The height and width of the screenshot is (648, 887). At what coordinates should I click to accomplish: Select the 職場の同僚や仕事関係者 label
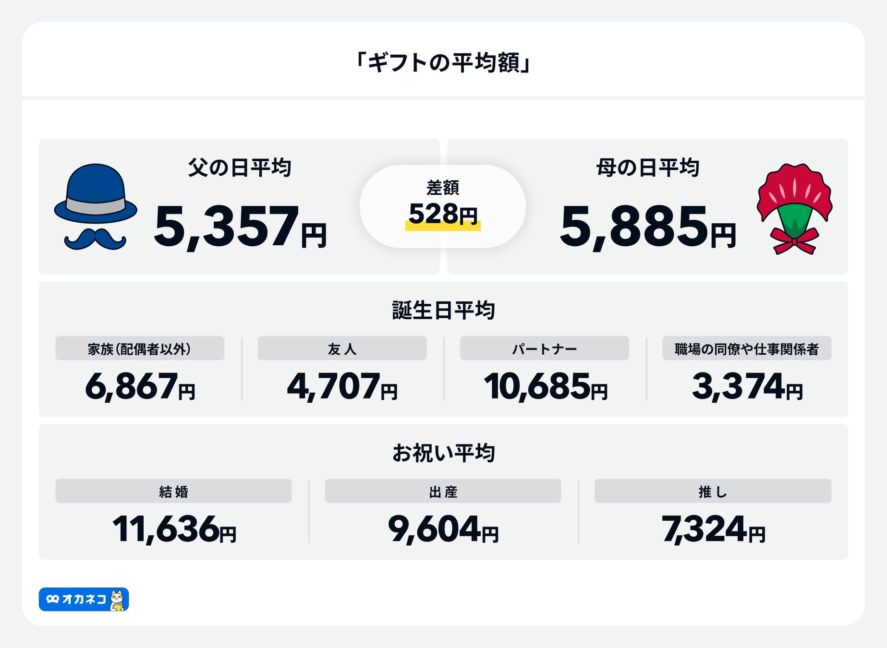(746, 348)
